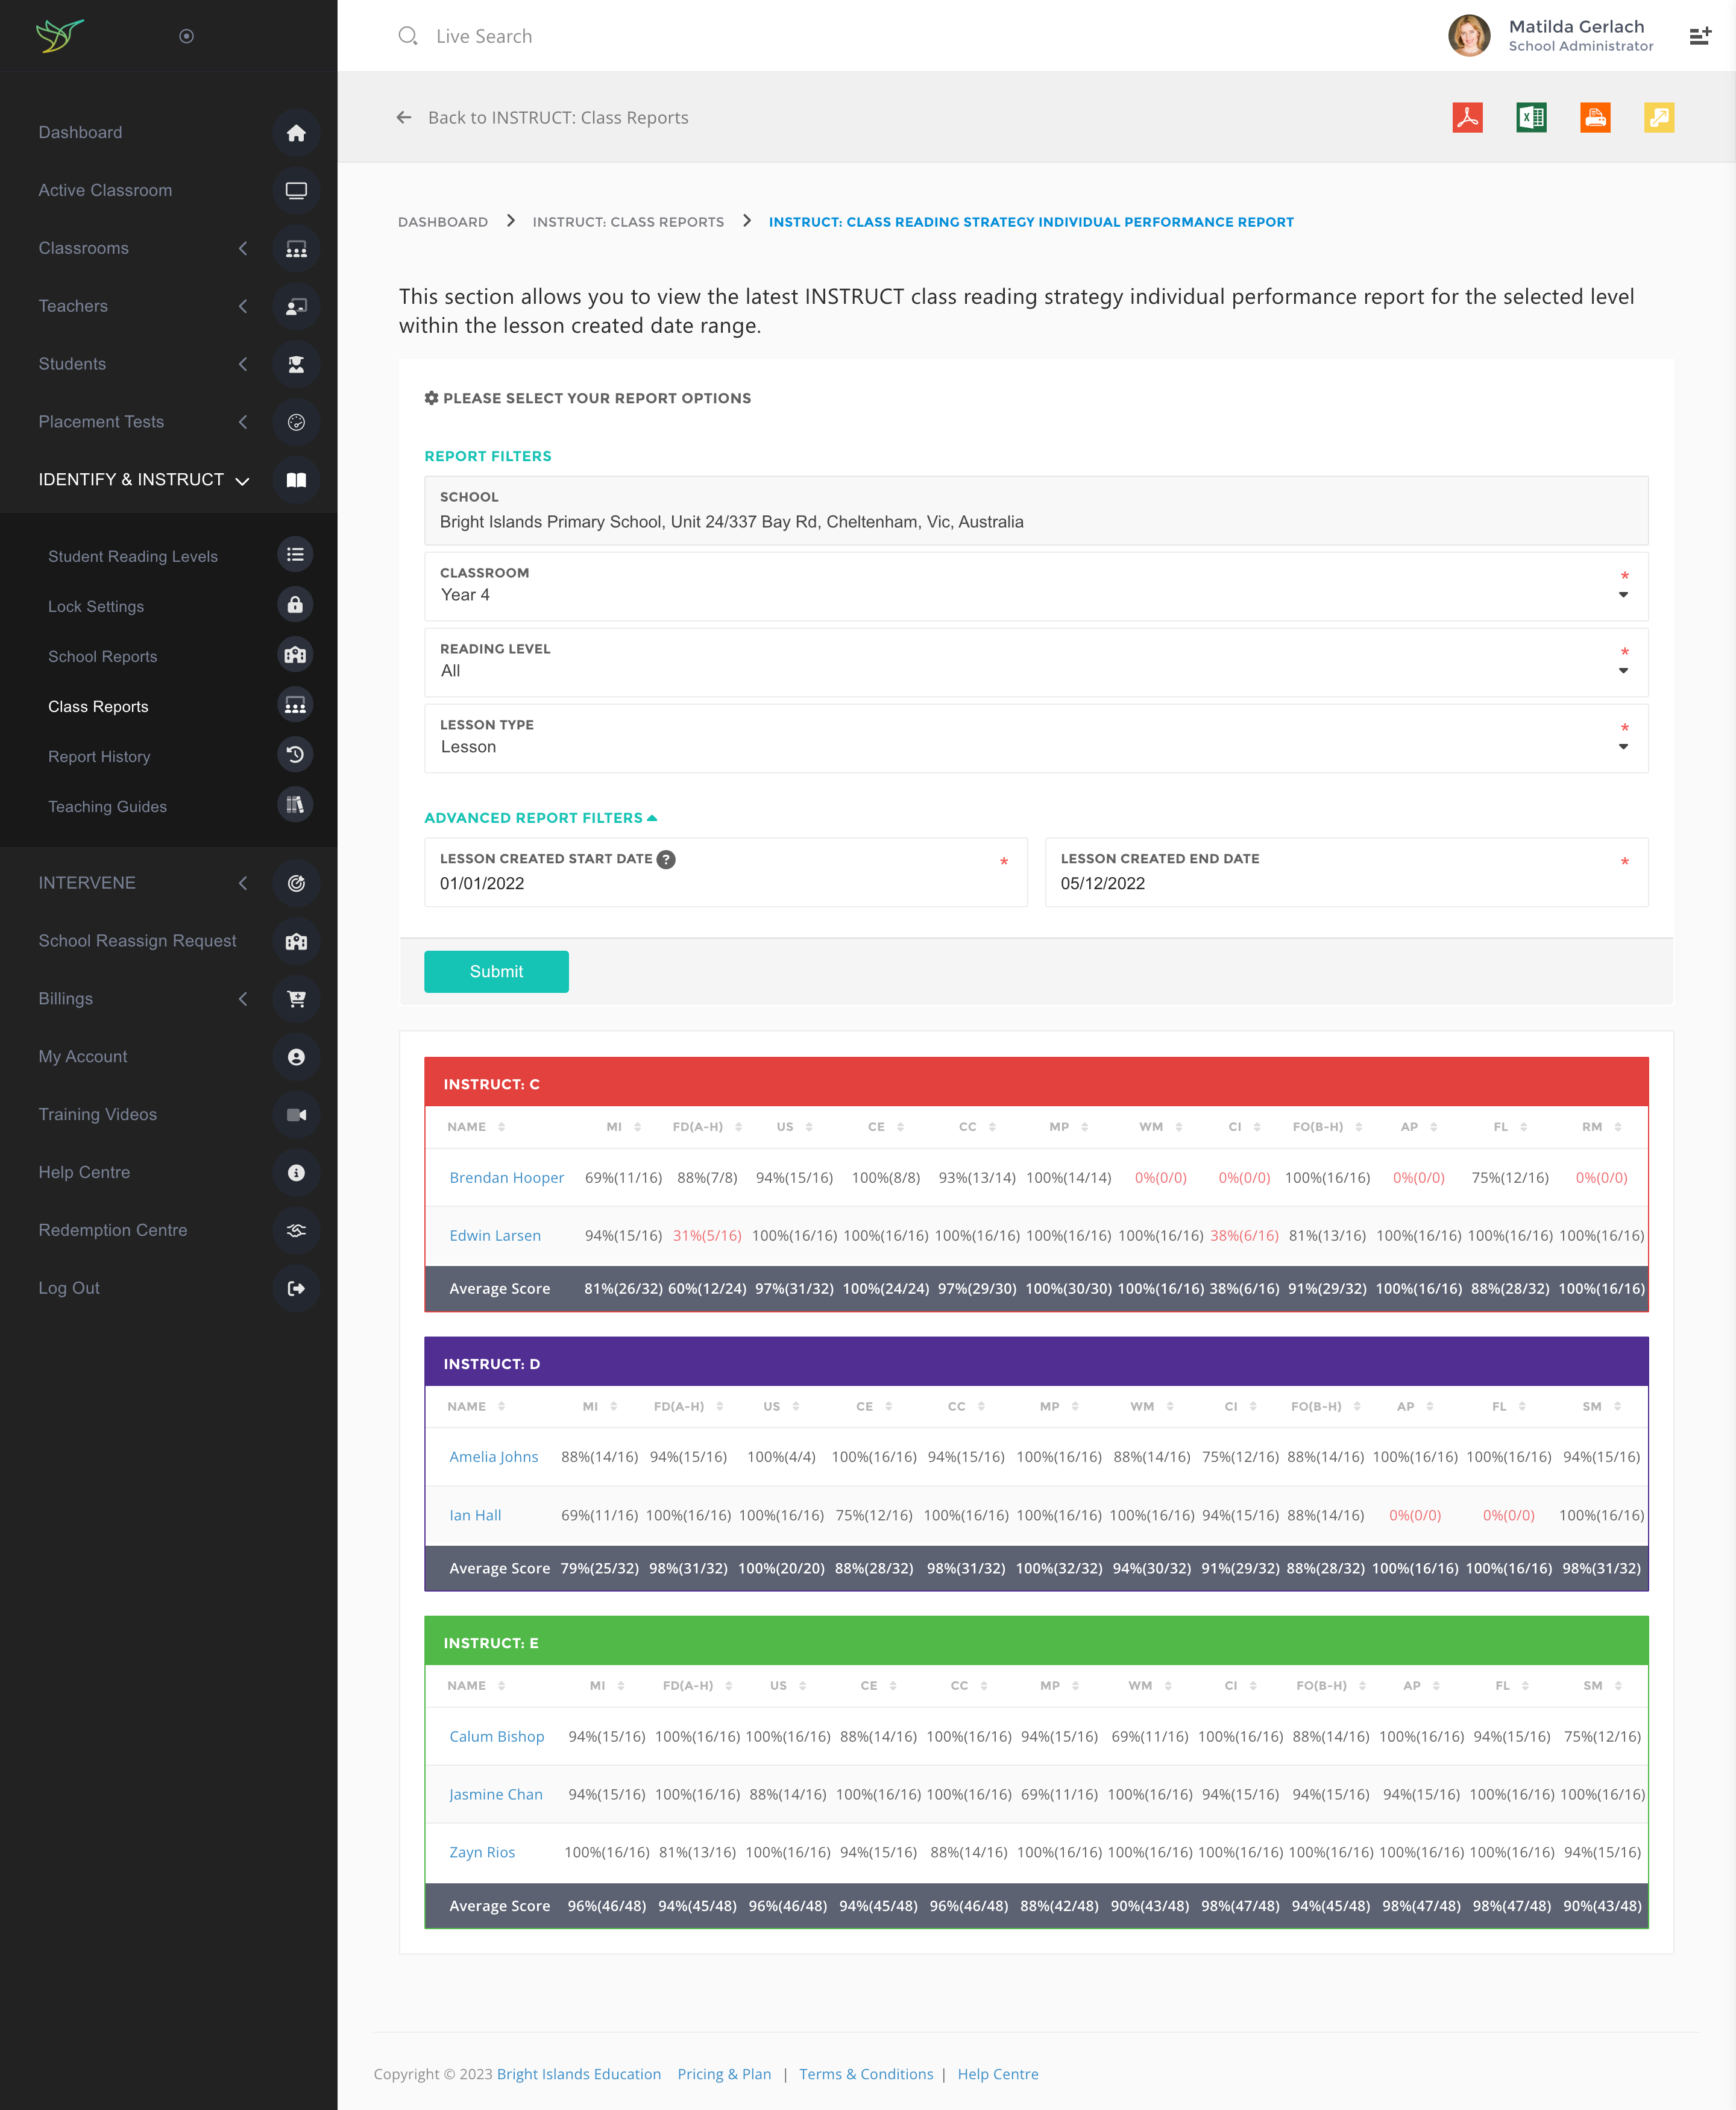This screenshot has height=2110, width=1736.
Task: Select the Lock Settings padlock icon
Action: [x=296, y=605]
